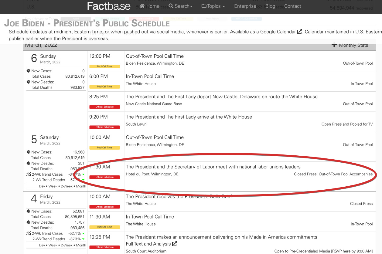382x254 pixels.
Task: Click the 8:25 PM time entry
Action: 98,97
